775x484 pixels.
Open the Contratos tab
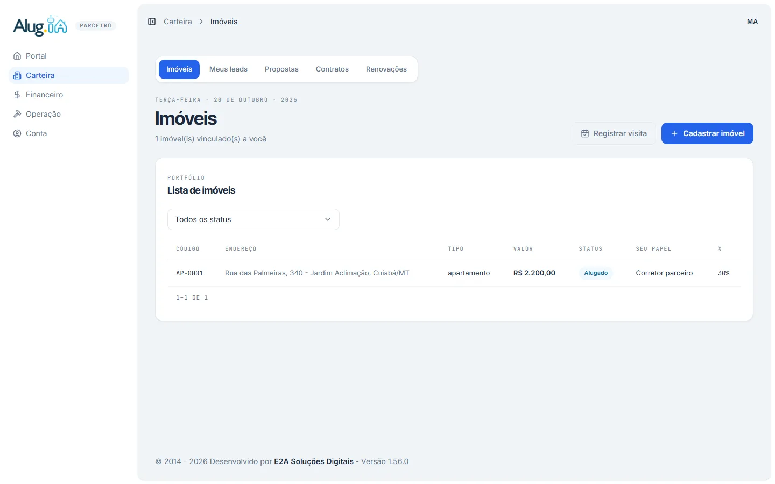(x=332, y=69)
